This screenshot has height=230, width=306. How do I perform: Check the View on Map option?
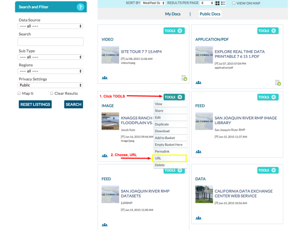coord(233,3)
